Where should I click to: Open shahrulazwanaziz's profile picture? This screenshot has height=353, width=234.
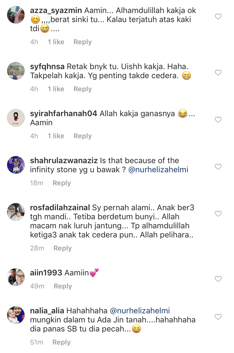(16, 165)
